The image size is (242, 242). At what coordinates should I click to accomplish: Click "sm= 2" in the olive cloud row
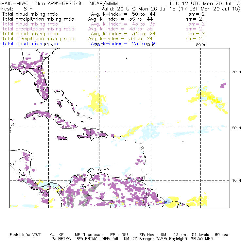pos(197,34)
